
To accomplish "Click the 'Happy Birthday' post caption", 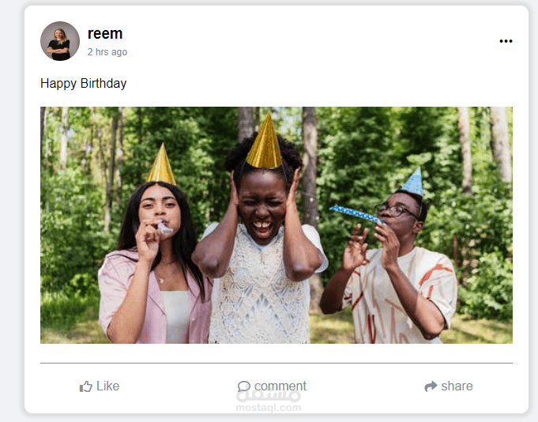I will (84, 84).
